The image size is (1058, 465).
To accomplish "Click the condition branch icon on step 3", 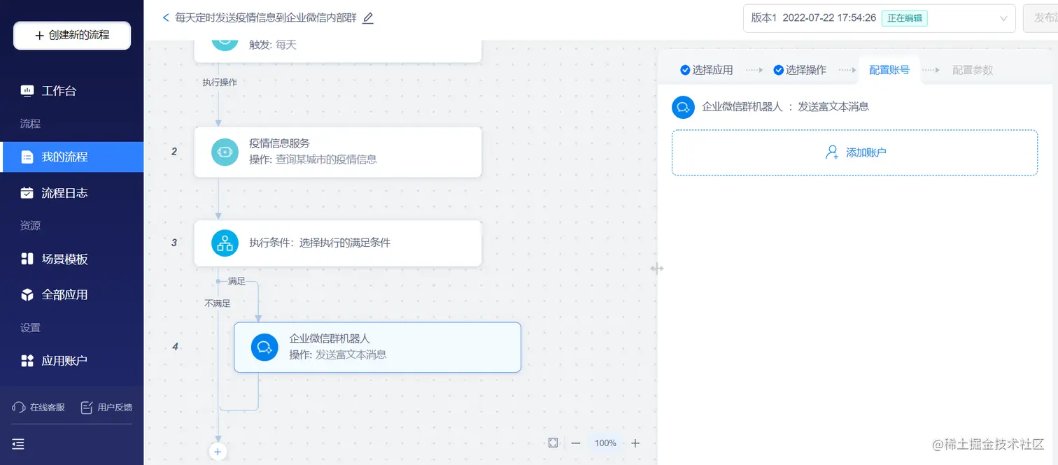I will coord(225,243).
